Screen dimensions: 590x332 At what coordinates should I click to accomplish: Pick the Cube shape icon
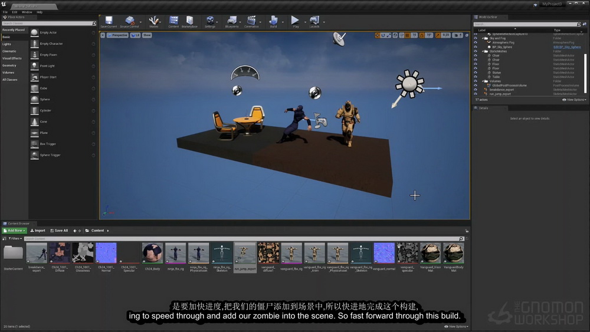click(x=34, y=88)
